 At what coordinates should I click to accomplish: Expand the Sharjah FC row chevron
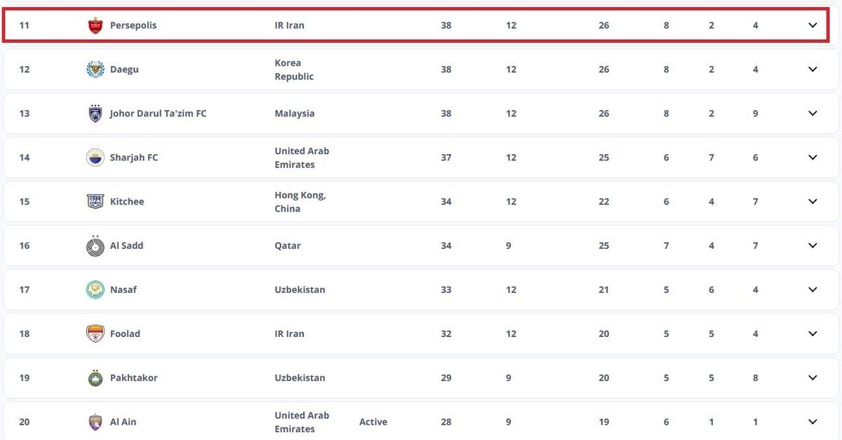click(x=813, y=158)
